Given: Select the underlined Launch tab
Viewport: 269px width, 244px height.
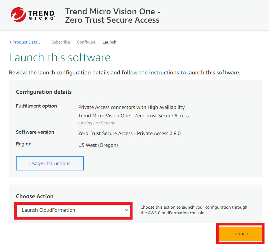Looking at the screenshot, I should (x=109, y=42).
